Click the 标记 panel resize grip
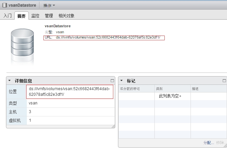The width and height of the screenshot is (227, 150). pyautogui.click(x=225, y=145)
